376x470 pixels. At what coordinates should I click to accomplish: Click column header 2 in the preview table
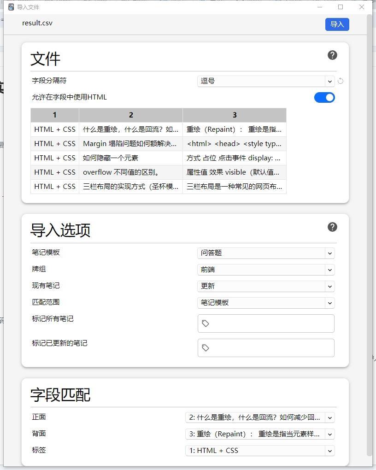point(131,115)
